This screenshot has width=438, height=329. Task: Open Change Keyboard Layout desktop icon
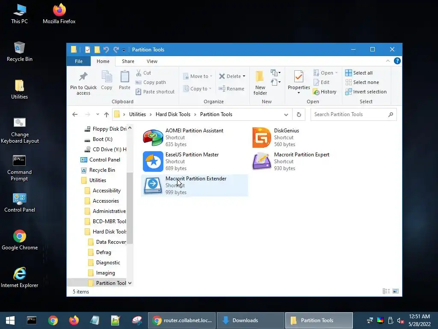(x=20, y=130)
